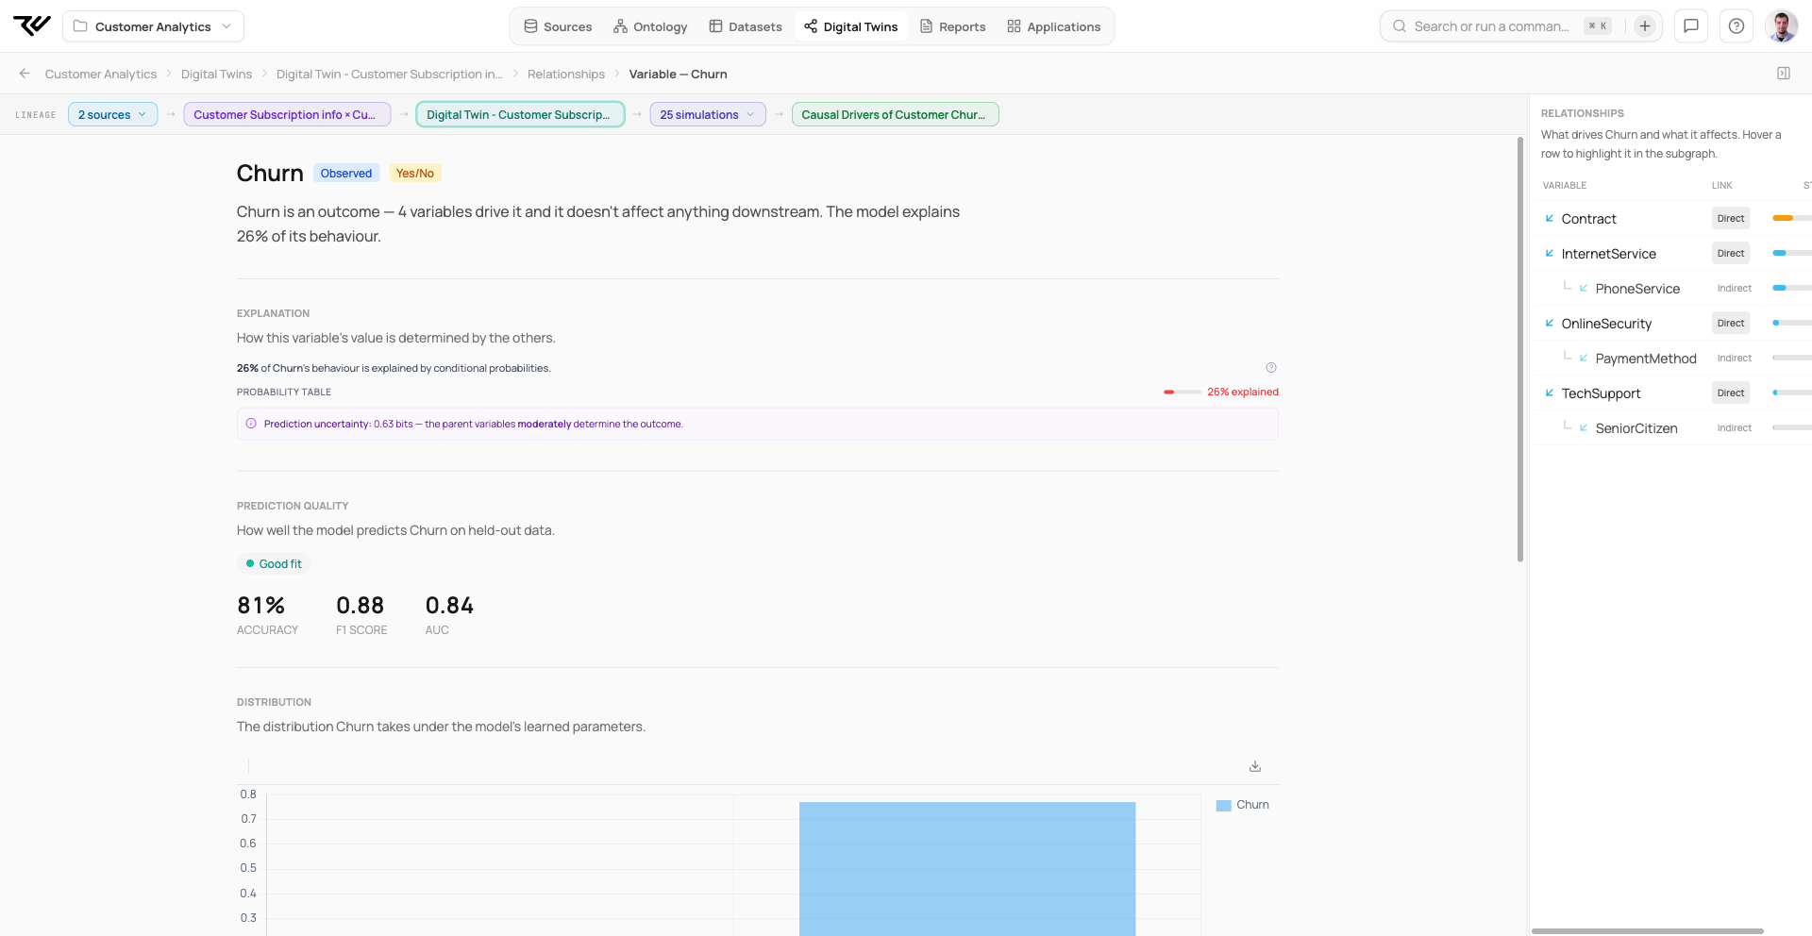Go to the Sources tab
1812x936 pixels.
point(558,26)
